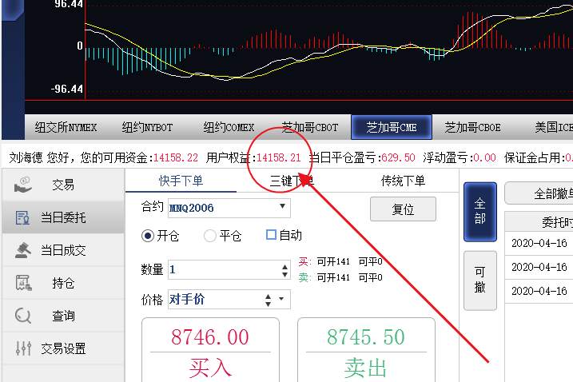
Task: Increase 数量 with the up stepper arrow
Action: click(285, 267)
